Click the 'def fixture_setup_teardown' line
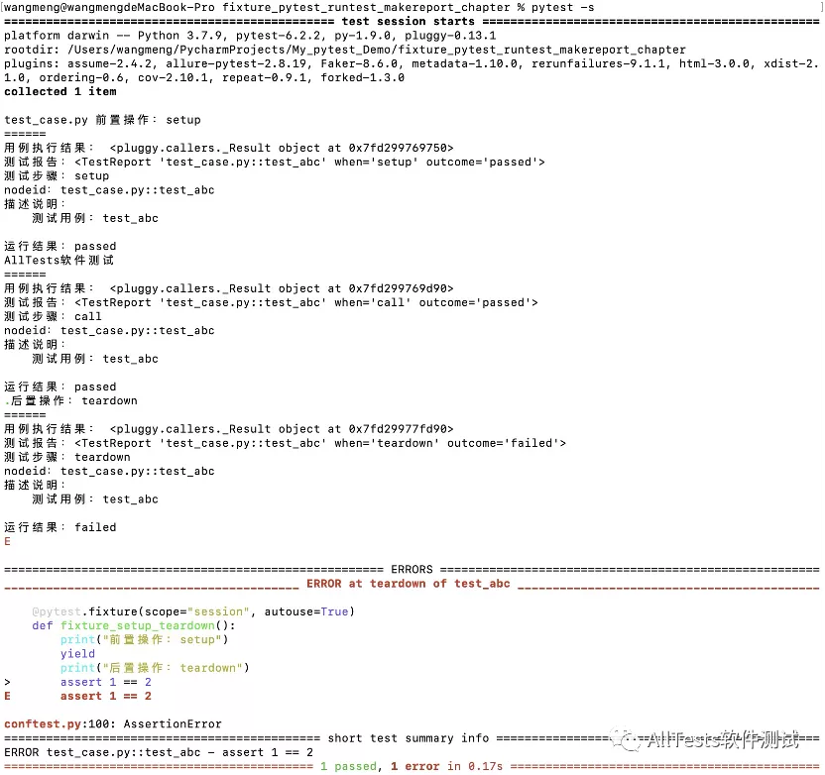 point(134,625)
